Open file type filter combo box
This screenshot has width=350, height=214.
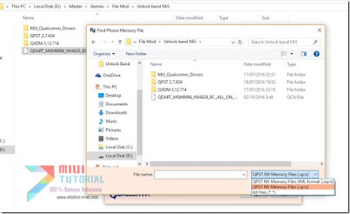pyautogui.click(x=285, y=174)
